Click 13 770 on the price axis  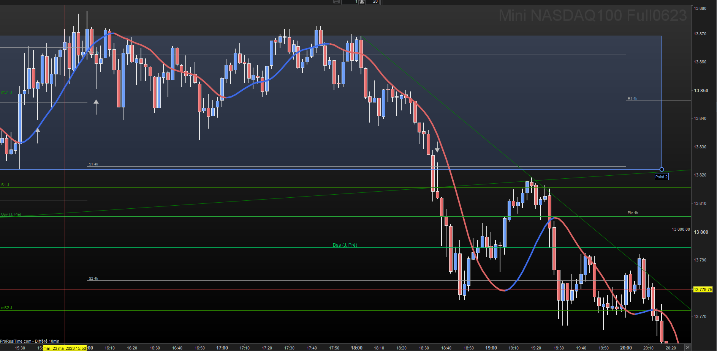click(700, 316)
